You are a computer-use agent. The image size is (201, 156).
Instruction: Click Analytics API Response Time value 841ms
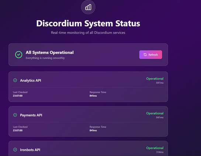(93, 96)
